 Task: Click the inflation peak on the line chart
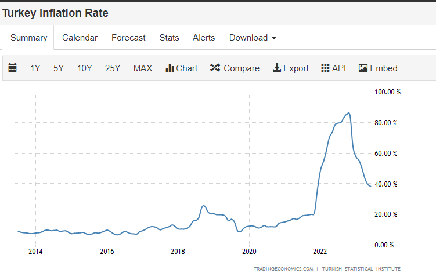coord(348,113)
